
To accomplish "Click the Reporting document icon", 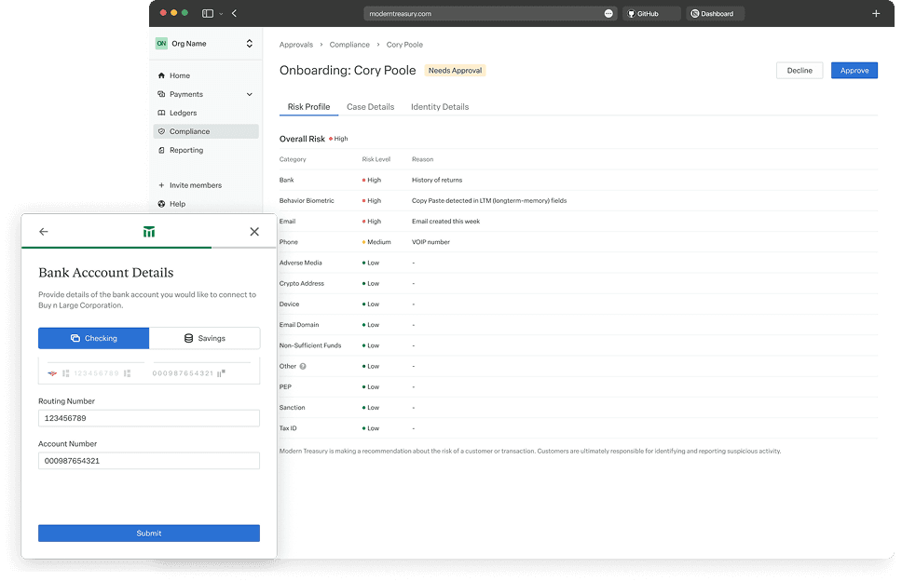I will pyautogui.click(x=161, y=150).
